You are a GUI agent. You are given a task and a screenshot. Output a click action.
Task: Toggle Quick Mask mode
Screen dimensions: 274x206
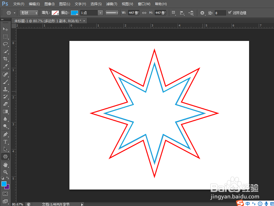[x=5, y=193]
